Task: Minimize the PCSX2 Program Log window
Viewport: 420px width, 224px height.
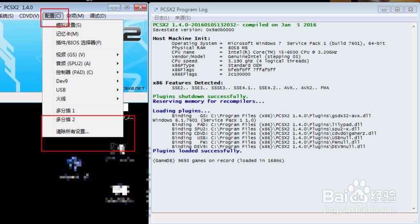Action: point(384,10)
